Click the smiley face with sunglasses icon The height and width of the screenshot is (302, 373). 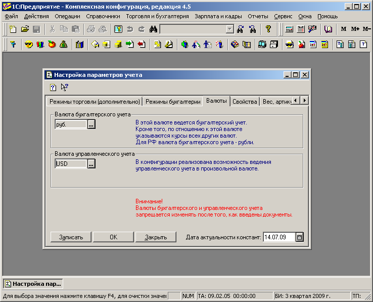pyautogui.click(x=29, y=45)
